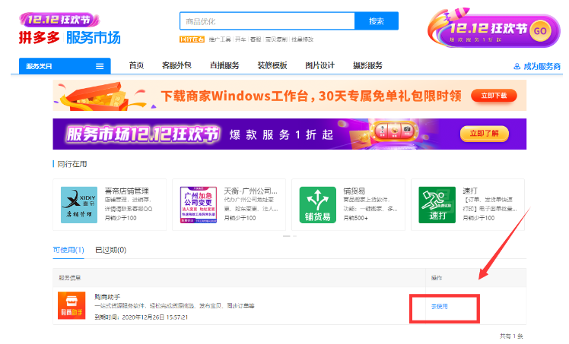569x344 pixels.
Task: Go to the 首页 nav item
Action: point(136,65)
